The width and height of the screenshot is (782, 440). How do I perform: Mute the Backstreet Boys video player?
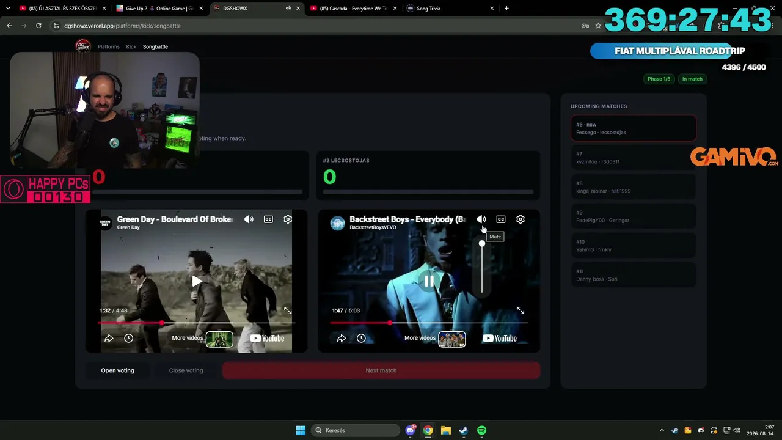[481, 219]
